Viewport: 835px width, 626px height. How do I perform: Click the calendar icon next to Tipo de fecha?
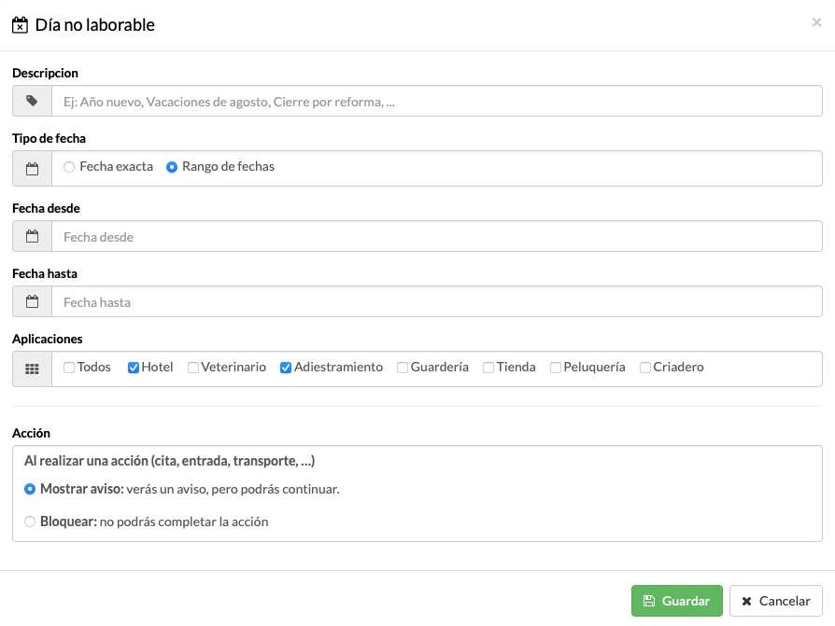(x=32, y=169)
